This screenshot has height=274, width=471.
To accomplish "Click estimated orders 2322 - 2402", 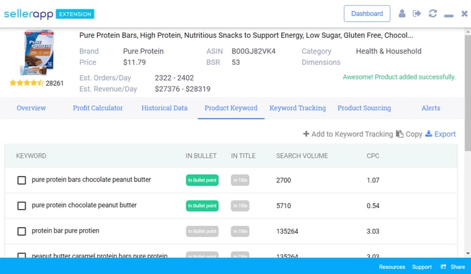I will coord(174,78).
